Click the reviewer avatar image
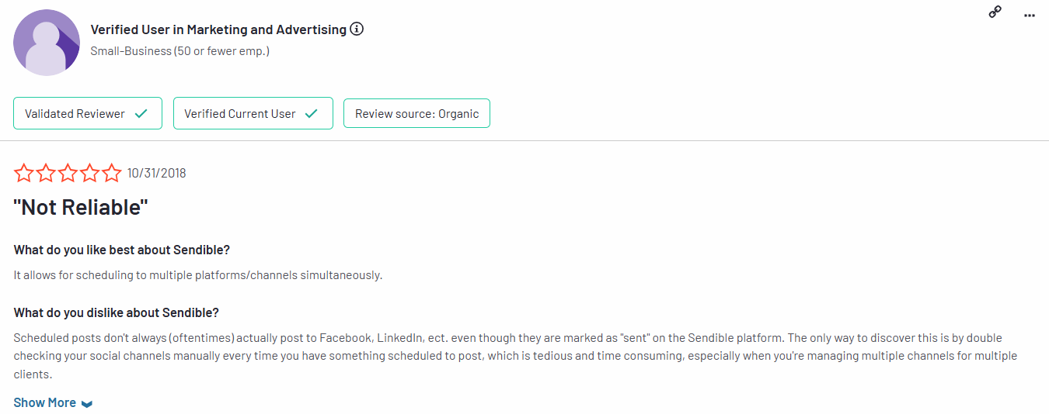This screenshot has width=1049, height=414. 47,43
